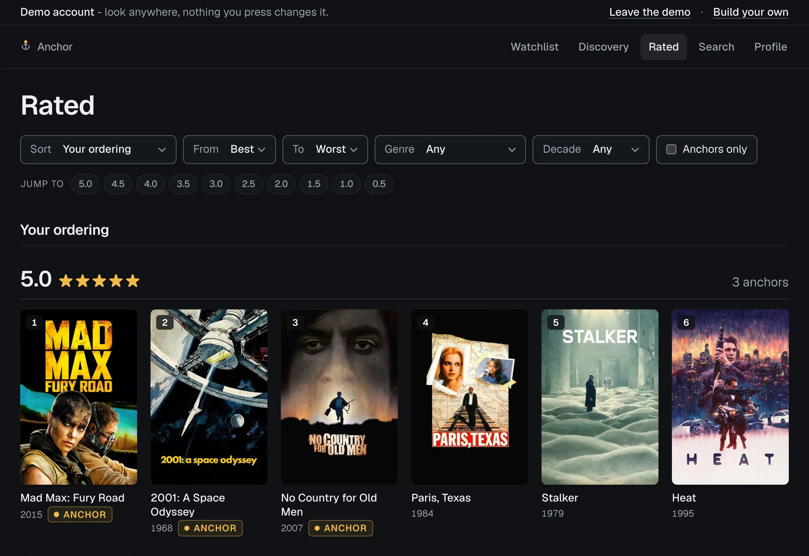Image resolution: width=809 pixels, height=556 pixels.
Task: Click the ANCHOR badge next to 2015
Action: click(80, 514)
